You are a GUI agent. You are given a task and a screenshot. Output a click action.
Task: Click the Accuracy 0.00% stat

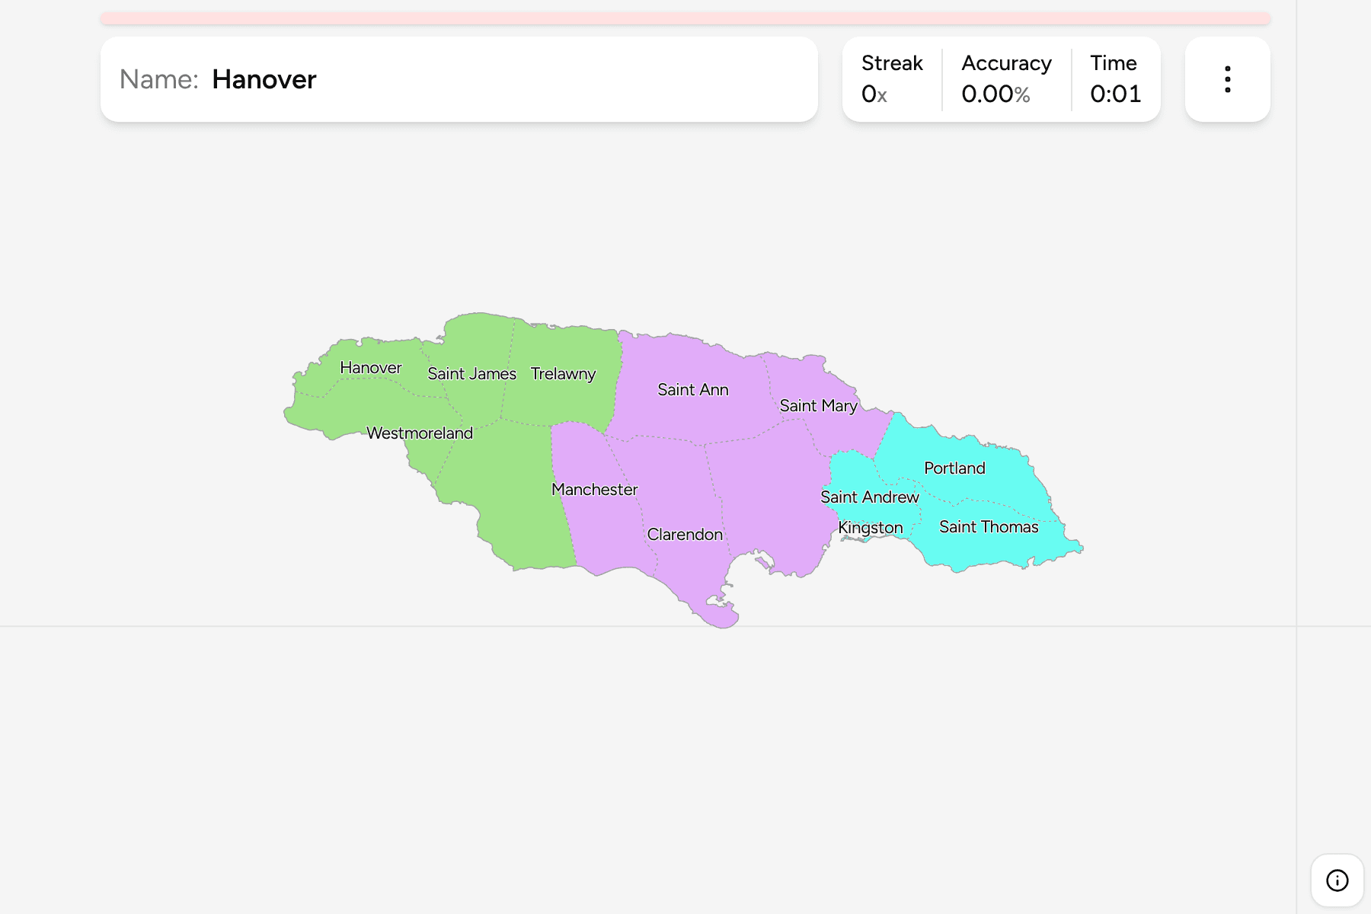pos(1006,79)
